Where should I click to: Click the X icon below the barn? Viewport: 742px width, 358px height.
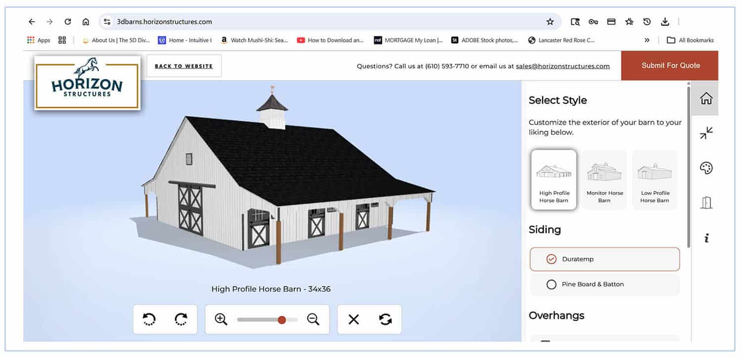click(353, 319)
